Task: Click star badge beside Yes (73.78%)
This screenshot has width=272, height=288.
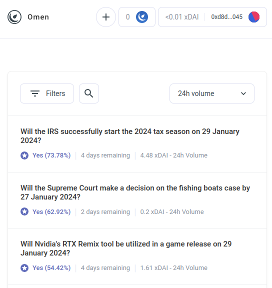Action: click(24, 155)
